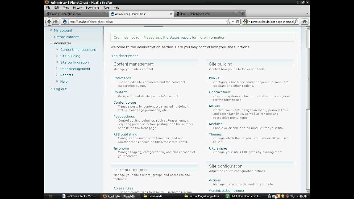The width and height of the screenshot is (354, 199).
Task: Open the File menu
Action: [48, 7]
